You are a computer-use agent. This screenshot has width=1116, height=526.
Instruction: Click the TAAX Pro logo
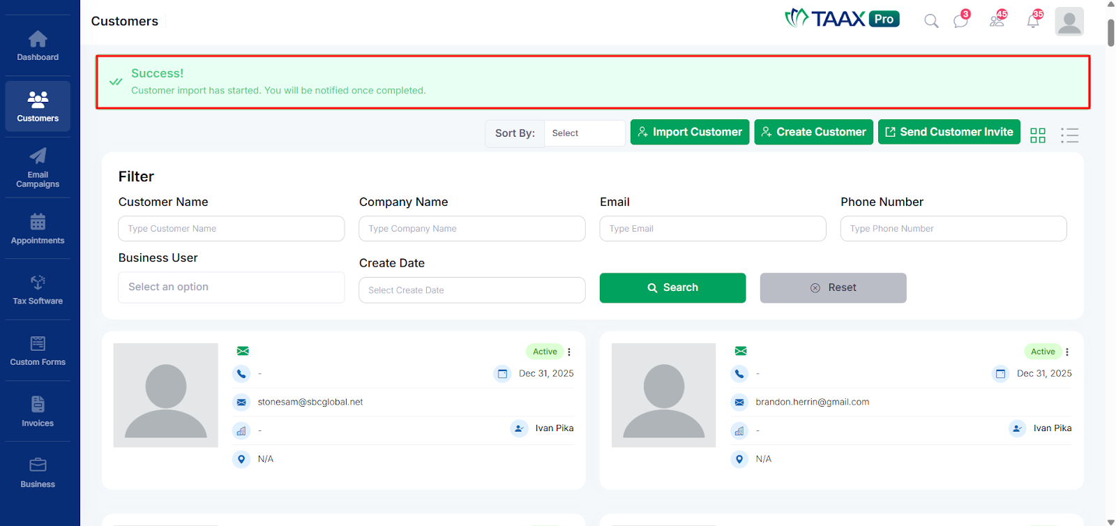coord(842,19)
